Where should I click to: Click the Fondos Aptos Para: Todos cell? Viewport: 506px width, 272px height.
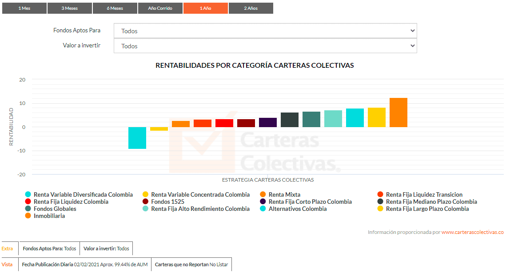click(x=49, y=249)
